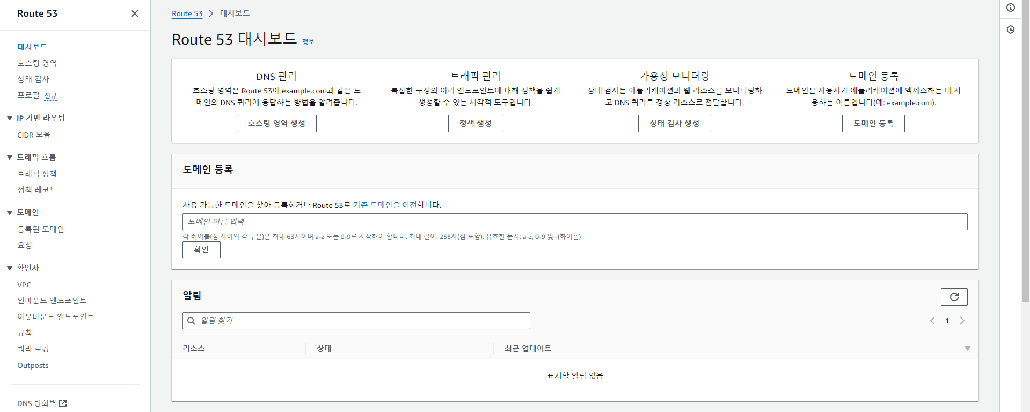The height and width of the screenshot is (412, 1030).
Task: Open the info panel icon at top right
Action: click(1011, 8)
